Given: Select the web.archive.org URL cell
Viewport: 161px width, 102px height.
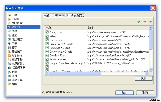Looking at the screenshot, I should [105, 40].
